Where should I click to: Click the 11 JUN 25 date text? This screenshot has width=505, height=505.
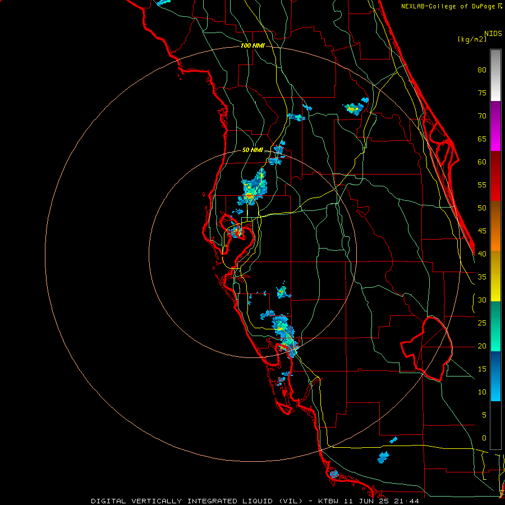(x=366, y=501)
